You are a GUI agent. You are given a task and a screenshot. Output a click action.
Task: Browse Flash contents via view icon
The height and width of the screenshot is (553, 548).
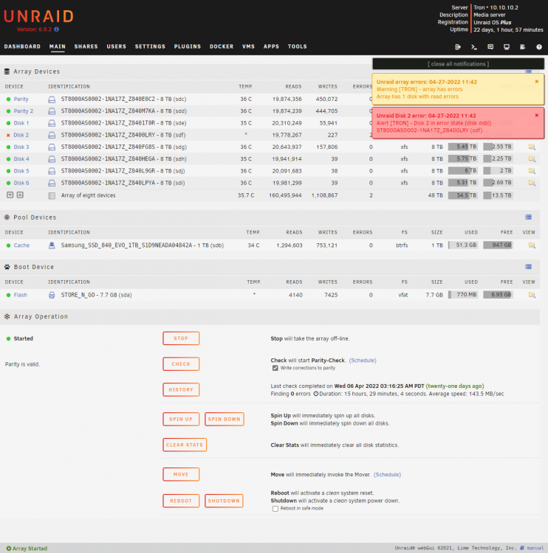tap(532, 295)
